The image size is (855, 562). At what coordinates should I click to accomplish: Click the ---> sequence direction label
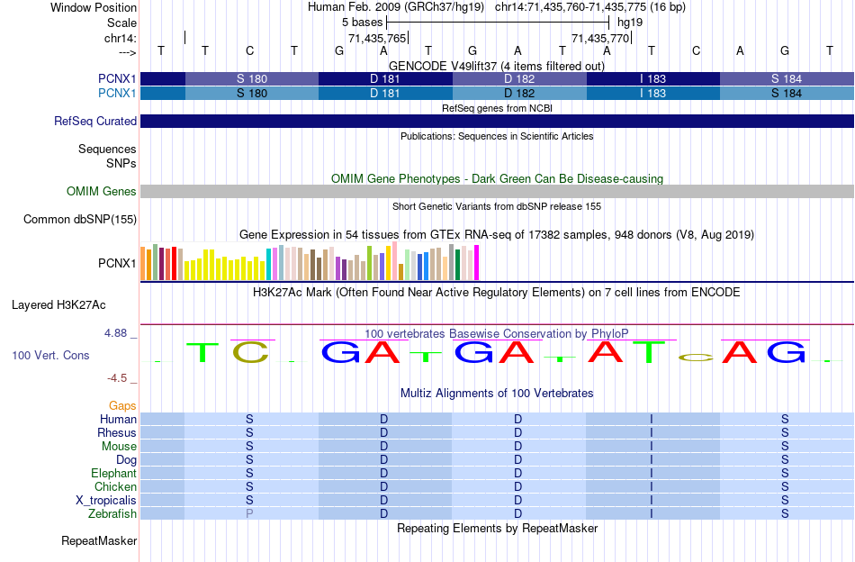point(128,52)
